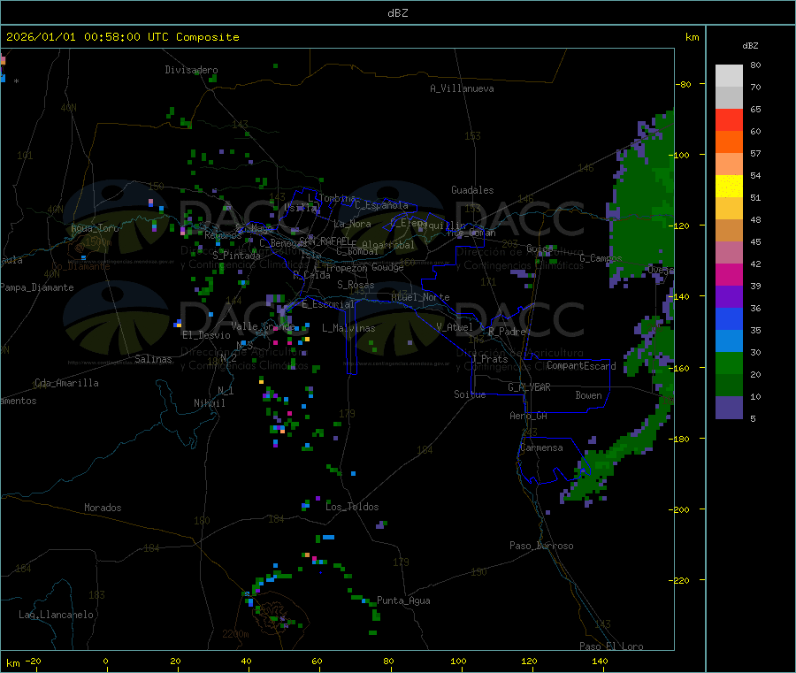
Task: Click the Divisadero map label
Action: click(x=191, y=70)
